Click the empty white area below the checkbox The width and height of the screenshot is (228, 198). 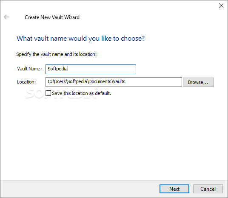(x=114, y=138)
